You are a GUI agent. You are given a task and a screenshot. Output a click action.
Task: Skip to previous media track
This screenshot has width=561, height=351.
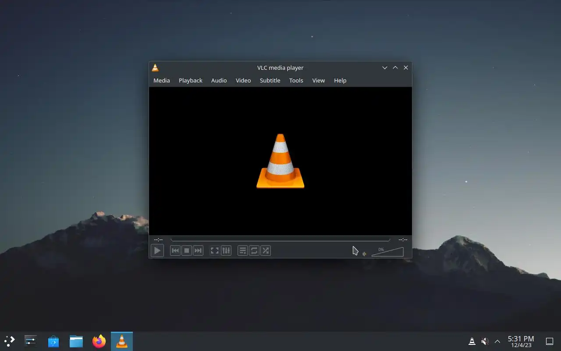pos(175,251)
